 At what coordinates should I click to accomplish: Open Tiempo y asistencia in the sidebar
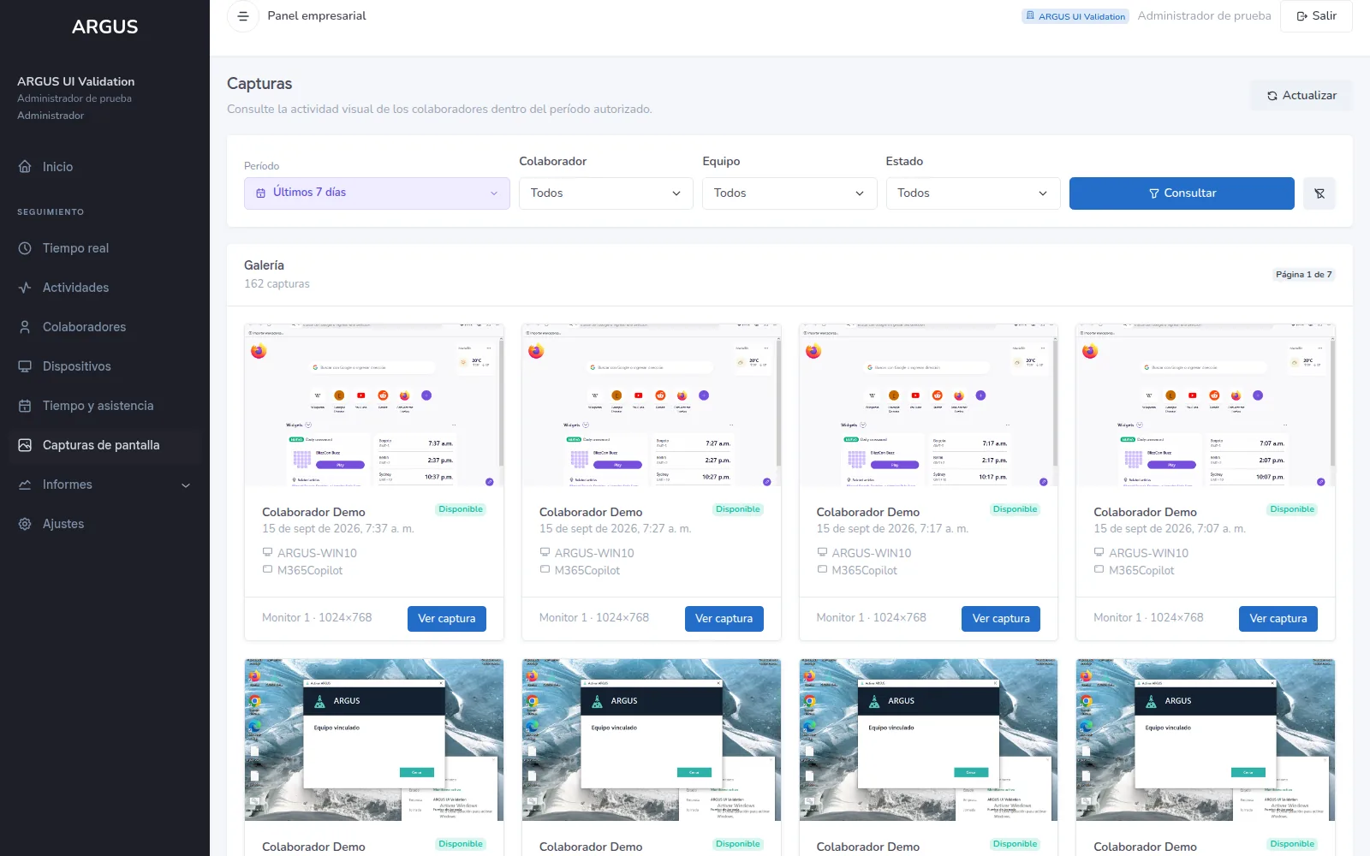[x=104, y=406]
